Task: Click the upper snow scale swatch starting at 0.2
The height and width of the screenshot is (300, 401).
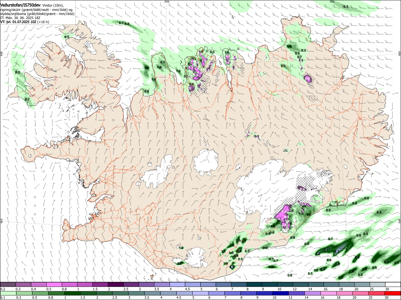Action: [x=8, y=284]
